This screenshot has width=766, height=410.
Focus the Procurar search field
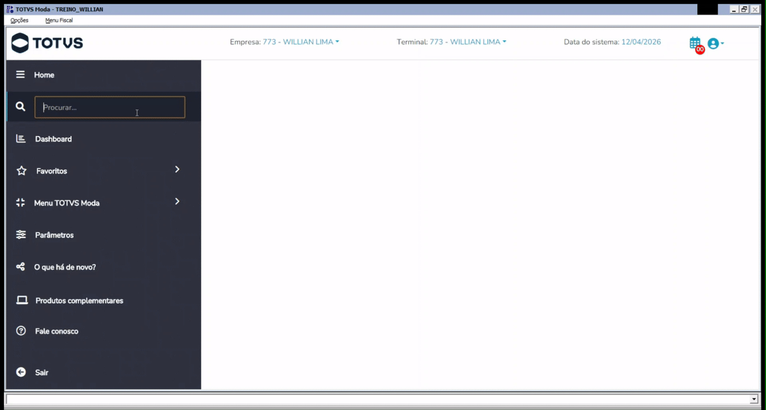[x=110, y=107]
